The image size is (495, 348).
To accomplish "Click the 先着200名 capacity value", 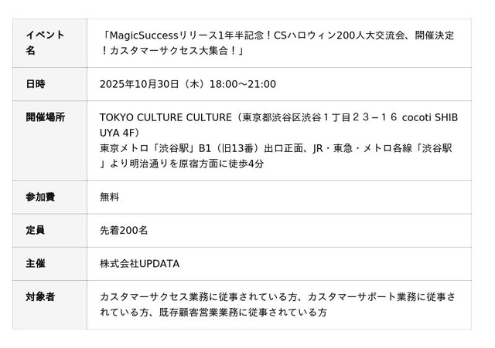I will click(124, 230).
